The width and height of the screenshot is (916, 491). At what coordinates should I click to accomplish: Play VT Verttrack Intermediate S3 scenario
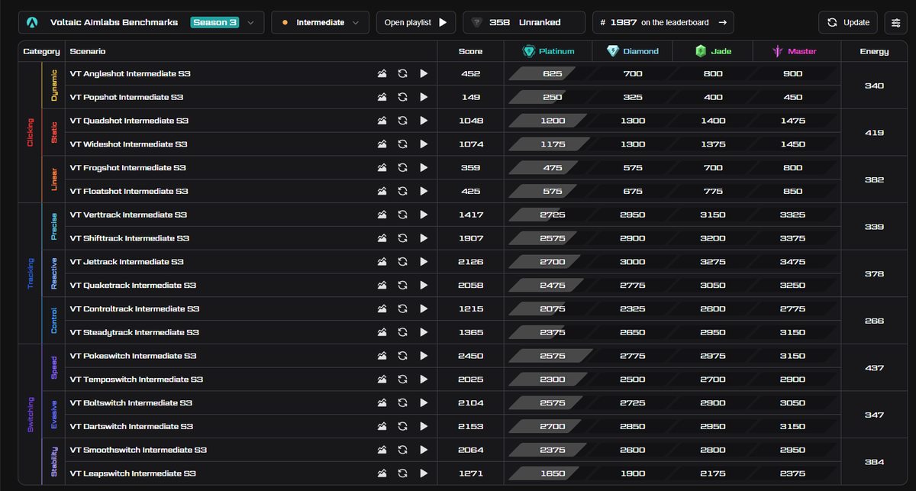point(424,215)
